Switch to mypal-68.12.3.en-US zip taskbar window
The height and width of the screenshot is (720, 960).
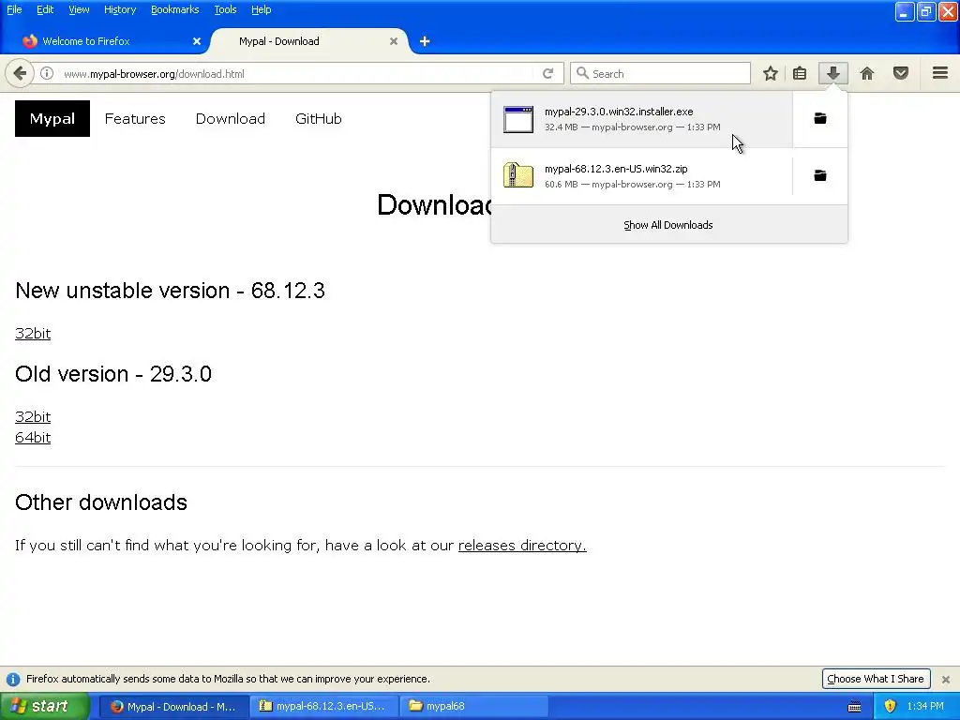click(323, 706)
